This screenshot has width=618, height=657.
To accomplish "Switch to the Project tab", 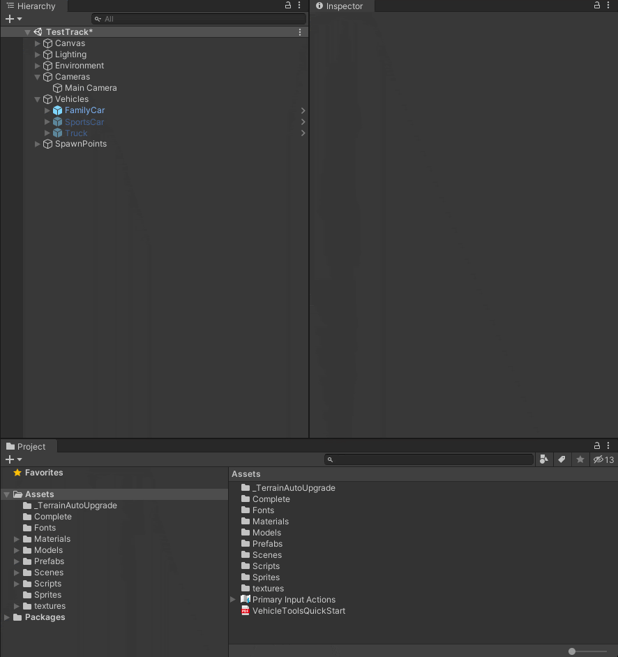I will [x=27, y=445].
